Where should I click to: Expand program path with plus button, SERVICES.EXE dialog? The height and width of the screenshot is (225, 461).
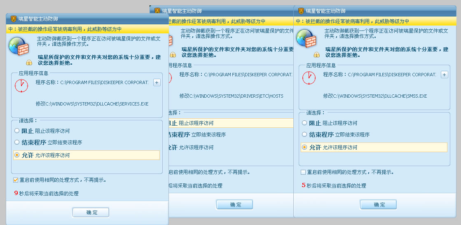click(157, 83)
